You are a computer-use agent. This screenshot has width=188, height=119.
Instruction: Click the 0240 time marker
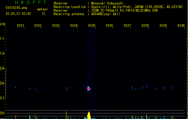pos(181,26)
